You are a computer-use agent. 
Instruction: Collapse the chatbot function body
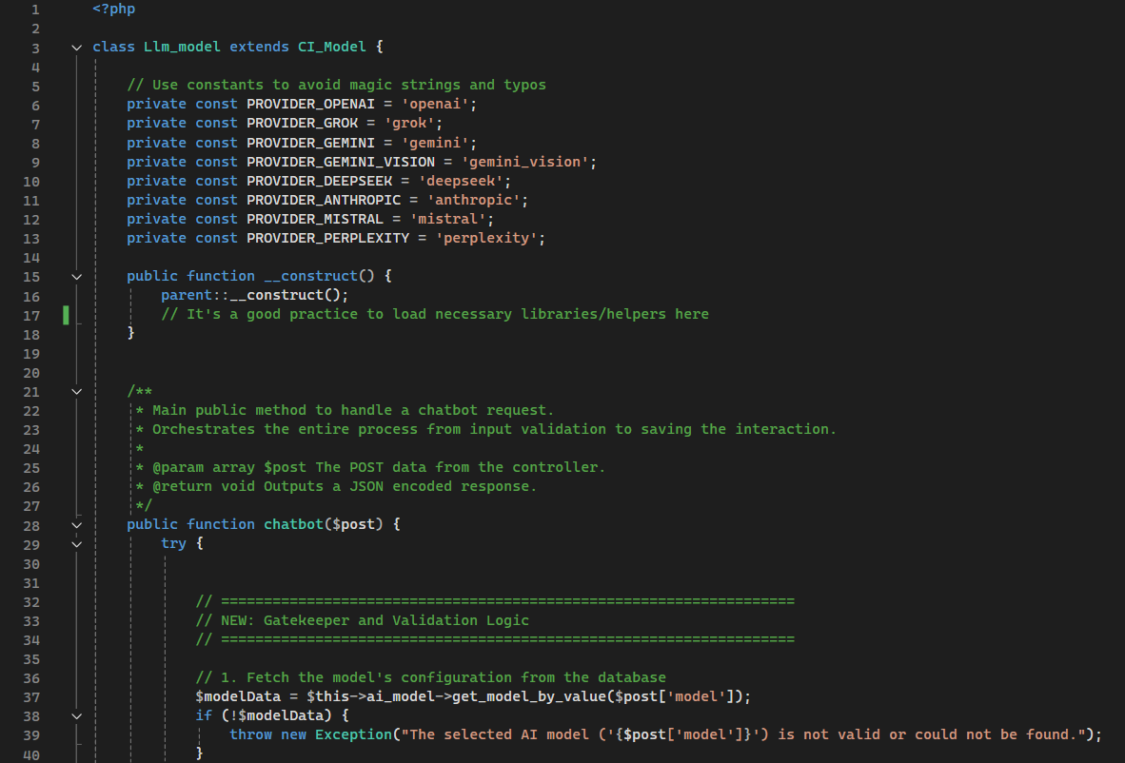pyautogui.click(x=76, y=525)
